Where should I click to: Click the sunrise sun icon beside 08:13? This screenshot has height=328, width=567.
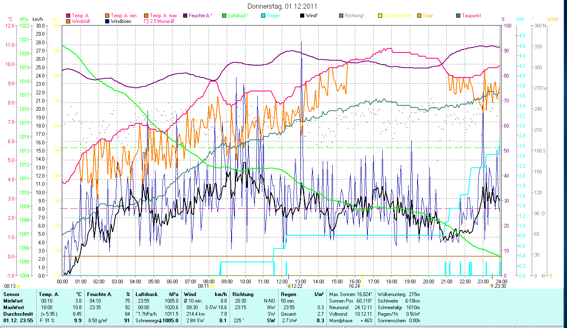pos(18,286)
